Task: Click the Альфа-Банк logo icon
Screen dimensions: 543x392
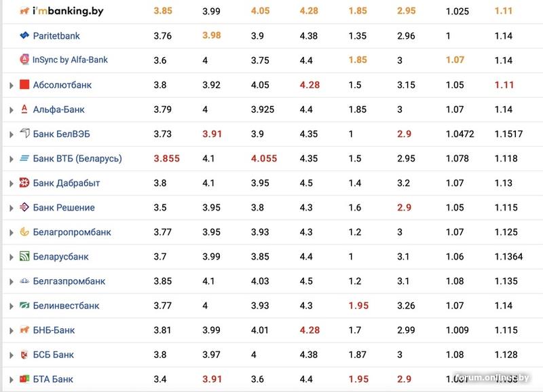Action: coord(24,109)
